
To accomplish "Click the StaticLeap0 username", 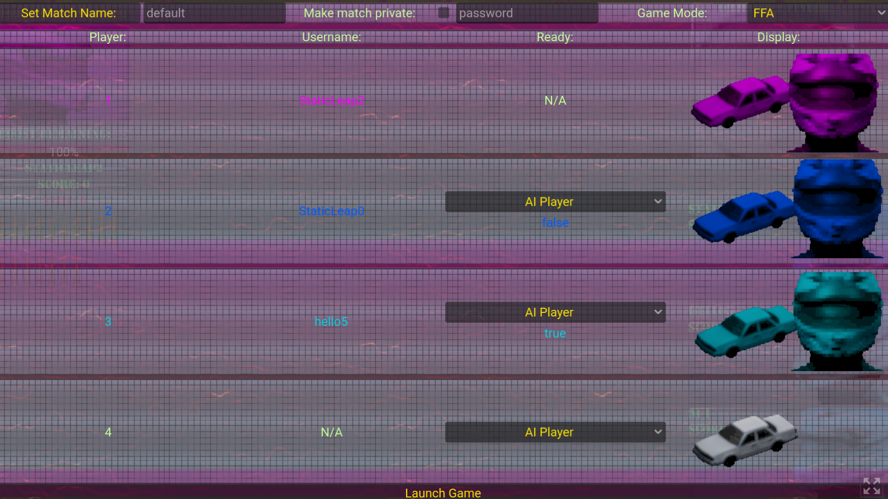I will pyautogui.click(x=332, y=211).
